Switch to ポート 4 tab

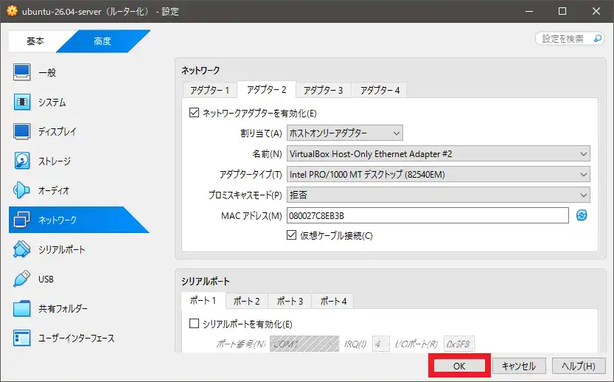(333, 302)
